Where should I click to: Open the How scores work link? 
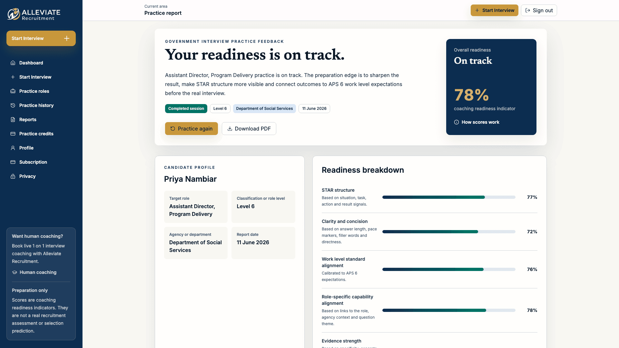[x=477, y=122]
